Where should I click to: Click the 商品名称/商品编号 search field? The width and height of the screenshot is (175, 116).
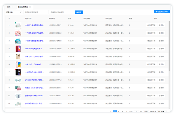pyautogui.click(x=36, y=12)
